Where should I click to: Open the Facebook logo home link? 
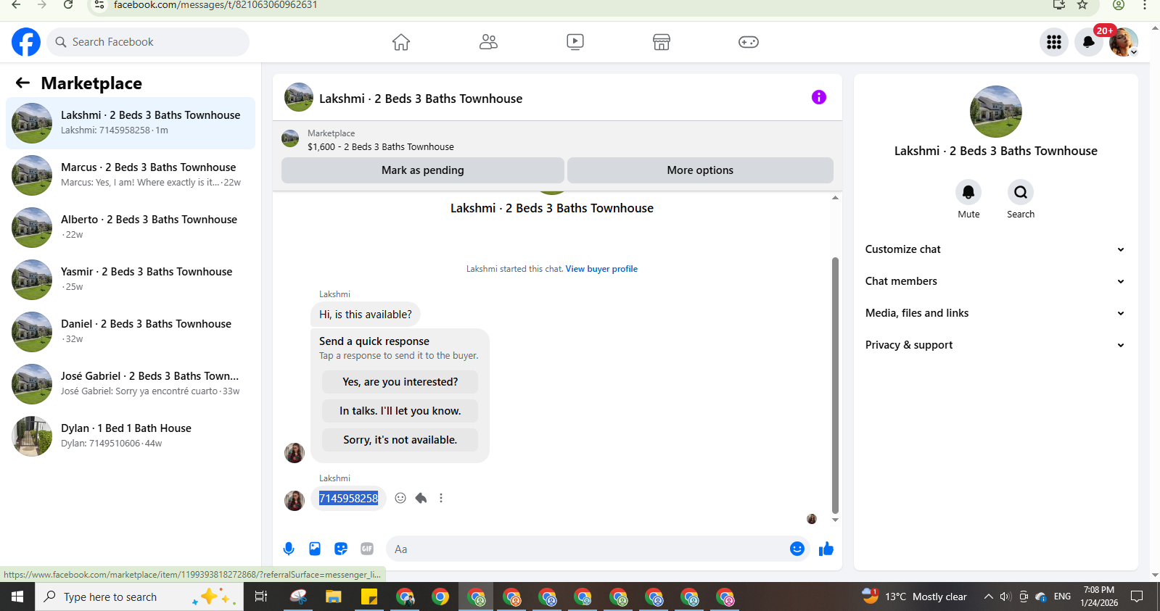(26, 42)
